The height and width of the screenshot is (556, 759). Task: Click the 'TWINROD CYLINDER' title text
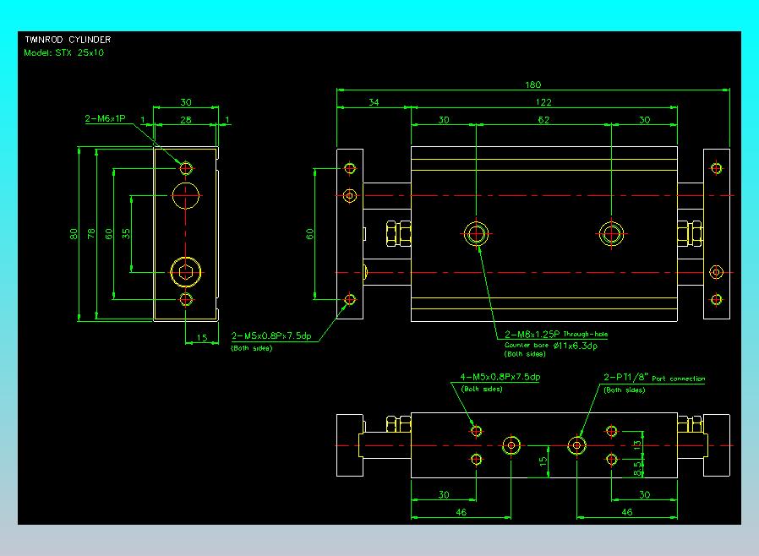pyautogui.click(x=68, y=40)
